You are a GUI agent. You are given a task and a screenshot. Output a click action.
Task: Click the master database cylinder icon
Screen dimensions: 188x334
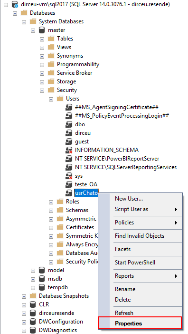pyautogui.click(x=42, y=30)
